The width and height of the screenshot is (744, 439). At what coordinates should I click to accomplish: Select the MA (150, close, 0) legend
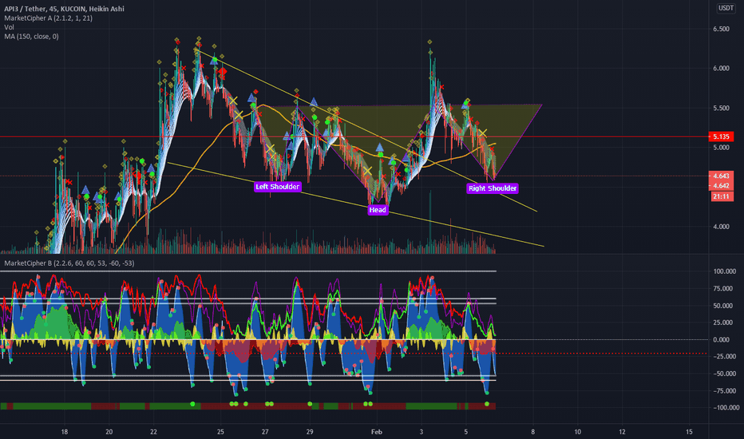(x=31, y=37)
